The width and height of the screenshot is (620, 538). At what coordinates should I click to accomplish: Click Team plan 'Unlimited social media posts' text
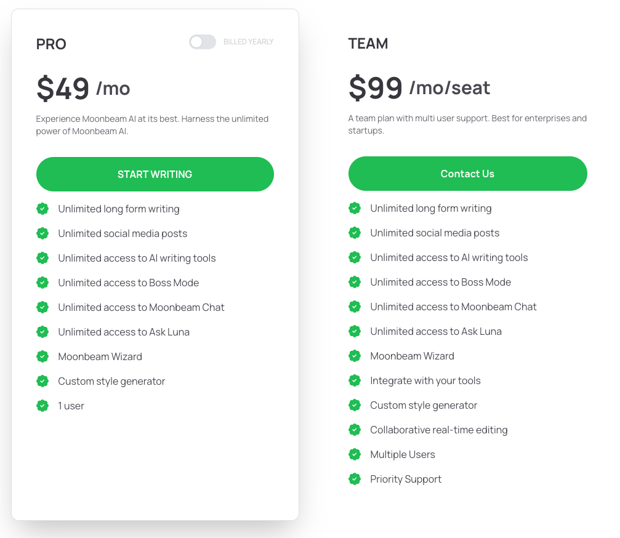tap(435, 233)
